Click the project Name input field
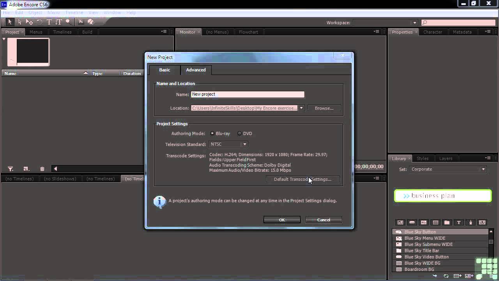 pyautogui.click(x=248, y=94)
